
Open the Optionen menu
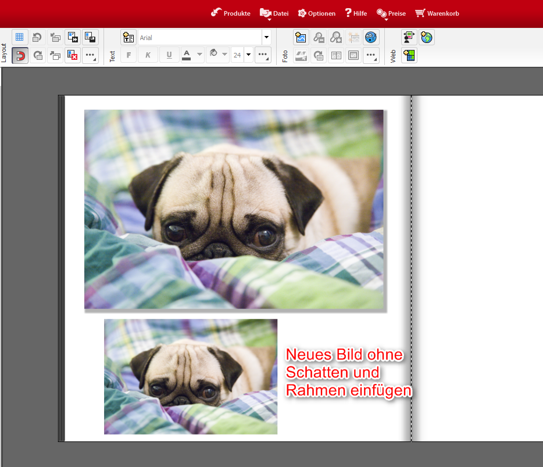[317, 13]
